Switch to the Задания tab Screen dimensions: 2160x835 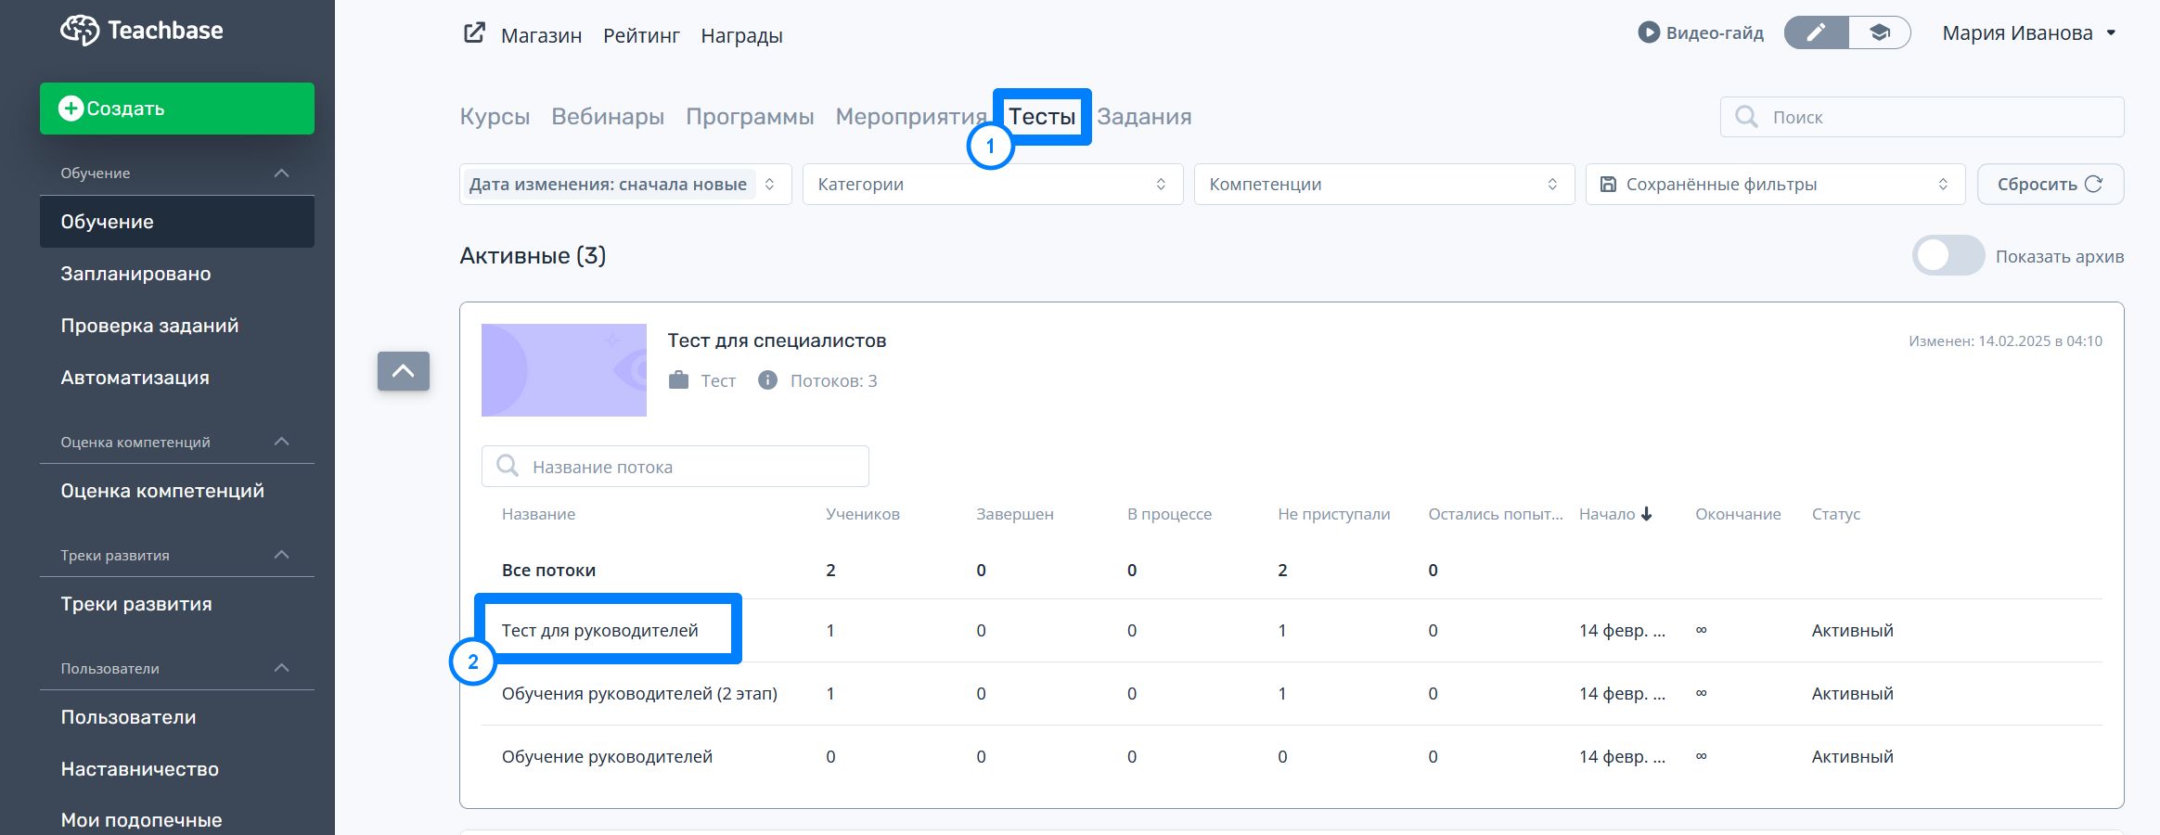point(1144,117)
